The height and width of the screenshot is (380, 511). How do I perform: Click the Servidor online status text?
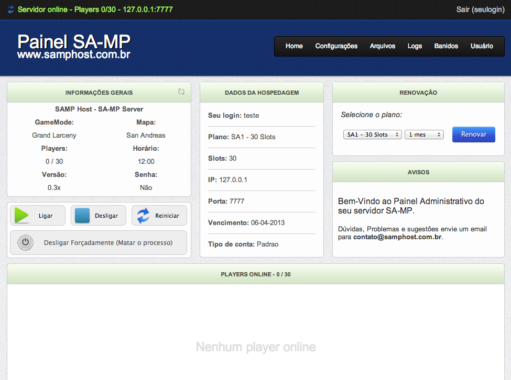[95, 9]
